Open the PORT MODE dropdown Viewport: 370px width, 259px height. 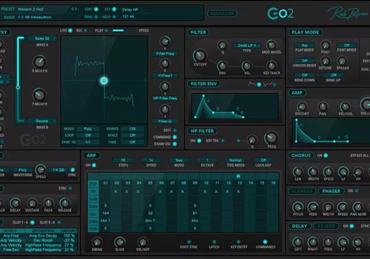(346, 45)
